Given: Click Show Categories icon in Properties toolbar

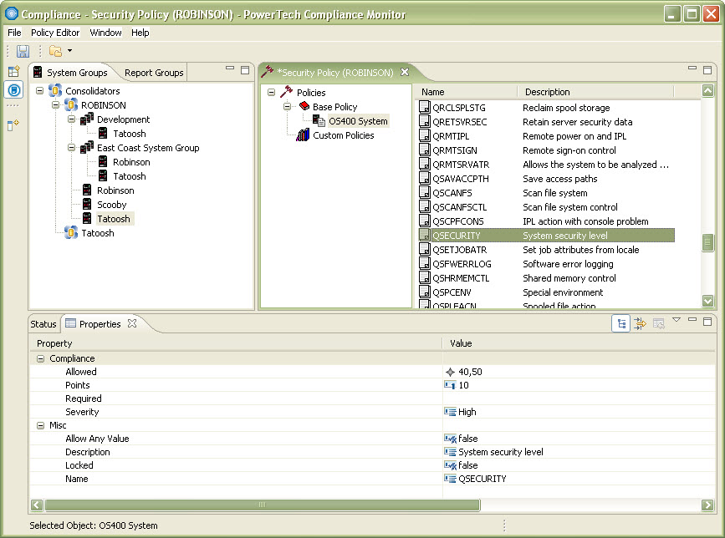Looking at the screenshot, I should coord(621,324).
